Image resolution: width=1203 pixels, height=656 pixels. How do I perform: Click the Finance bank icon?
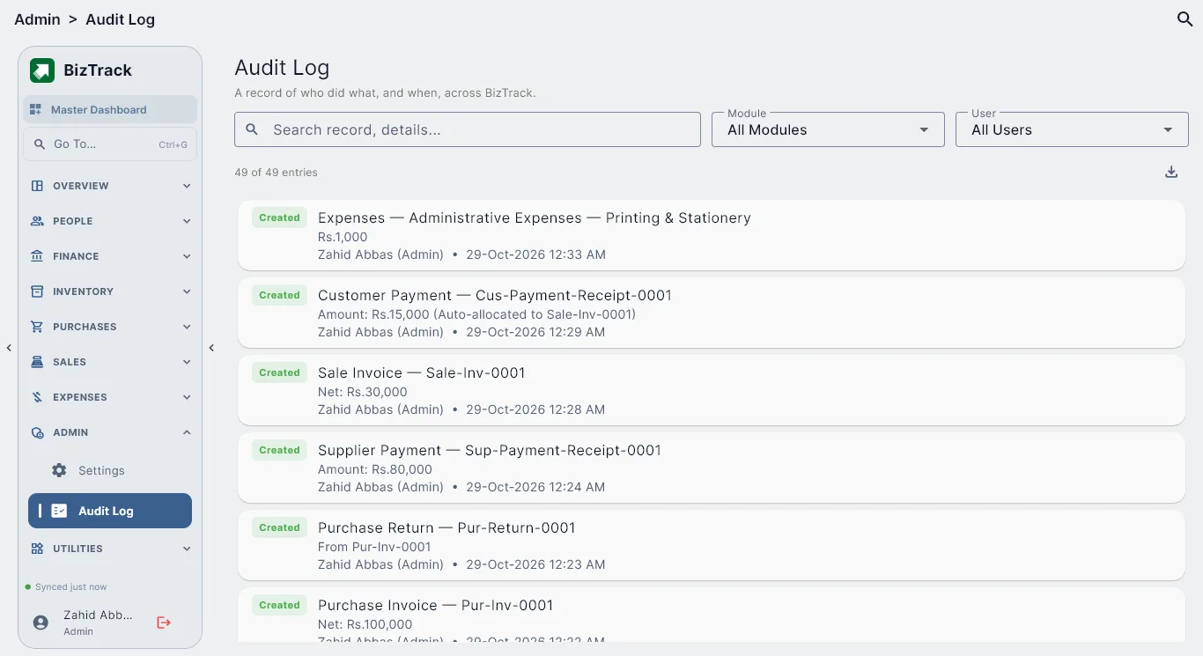tap(37, 256)
